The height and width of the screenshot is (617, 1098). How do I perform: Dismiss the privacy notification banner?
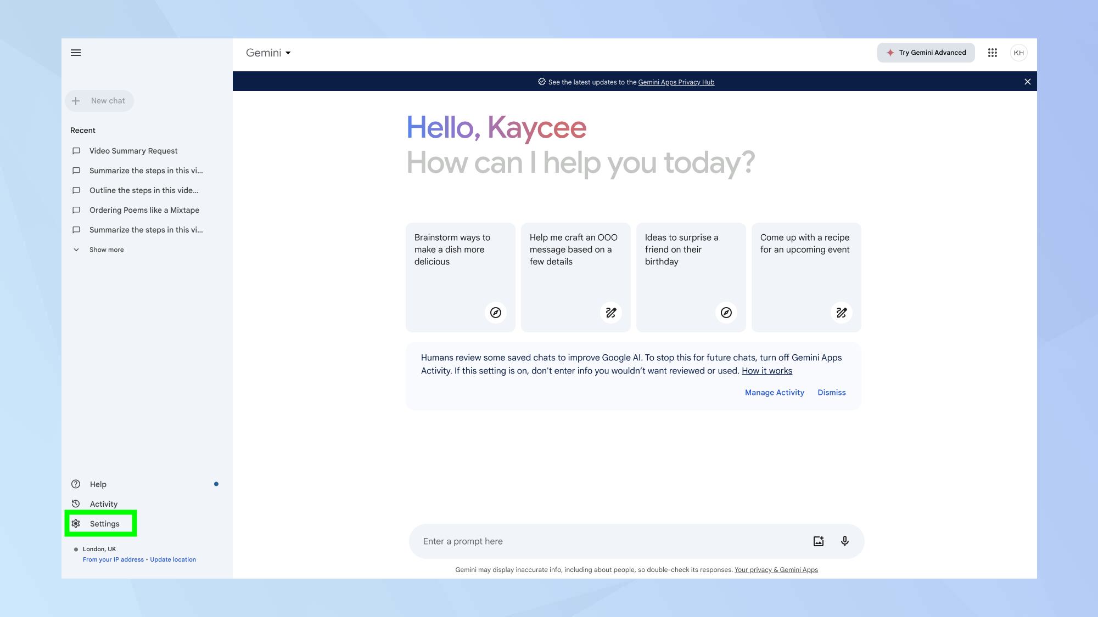click(1028, 81)
